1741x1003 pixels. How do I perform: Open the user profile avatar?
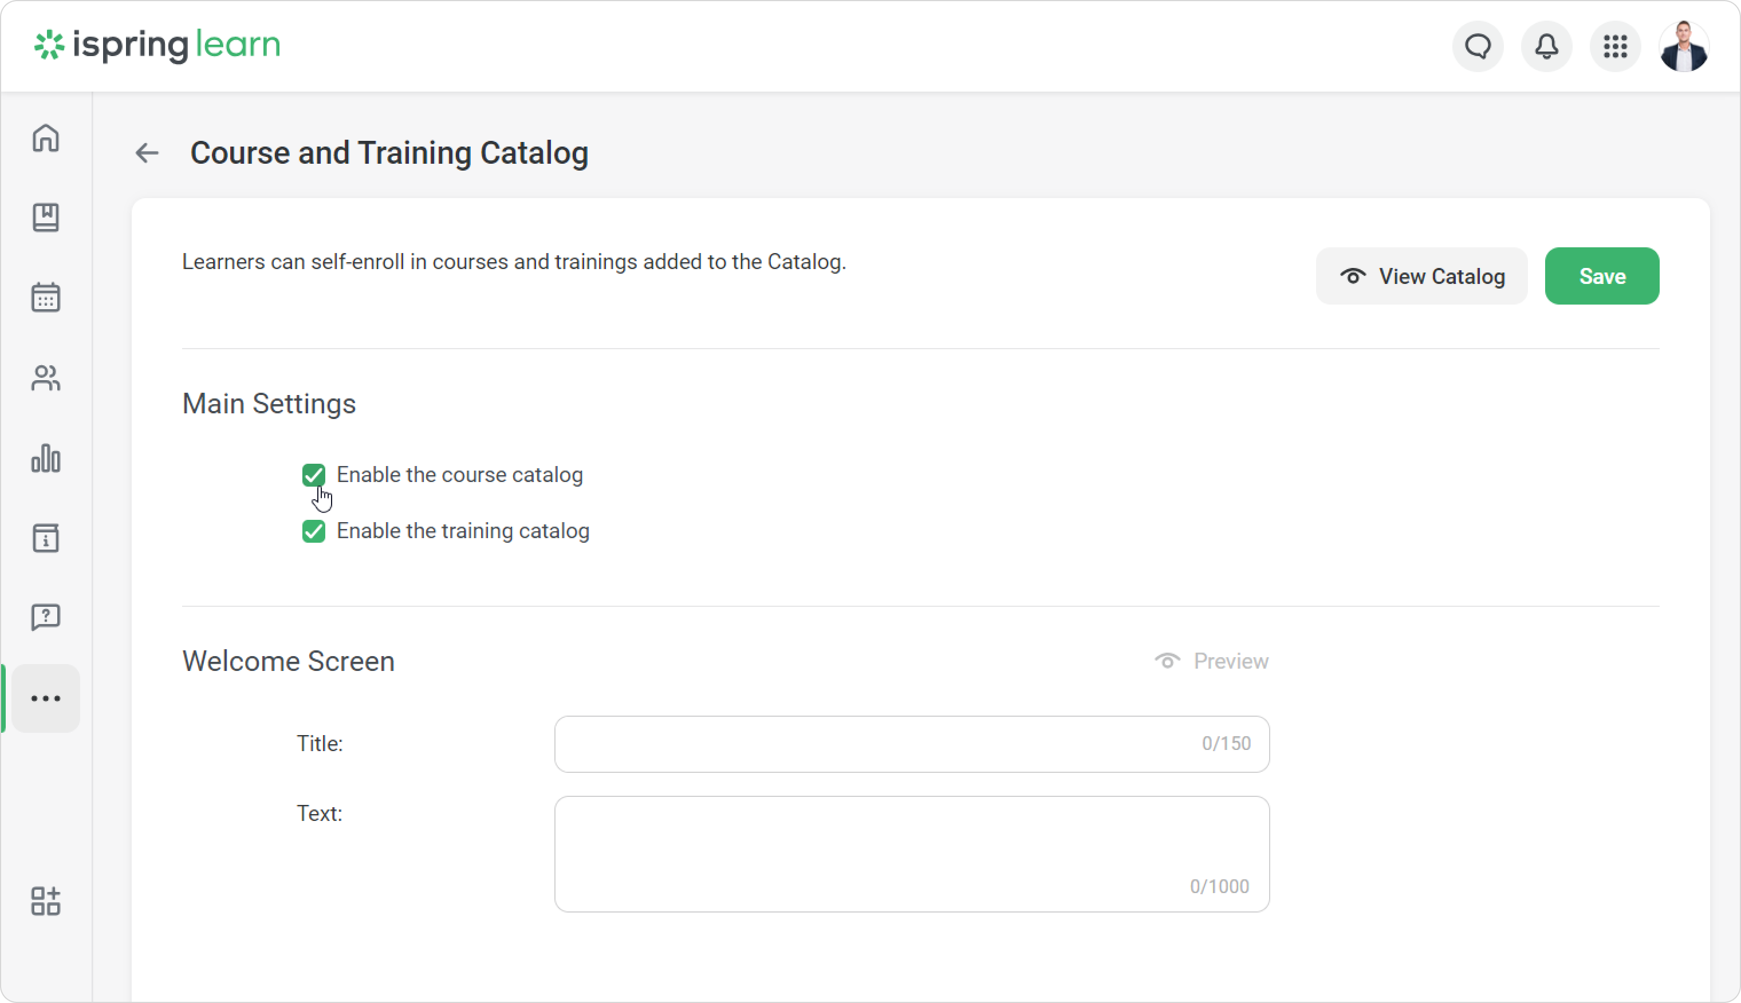(x=1684, y=46)
